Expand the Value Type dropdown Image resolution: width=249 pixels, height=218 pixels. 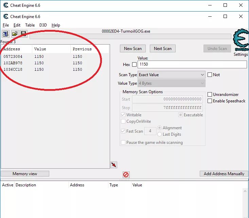tap(172, 83)
